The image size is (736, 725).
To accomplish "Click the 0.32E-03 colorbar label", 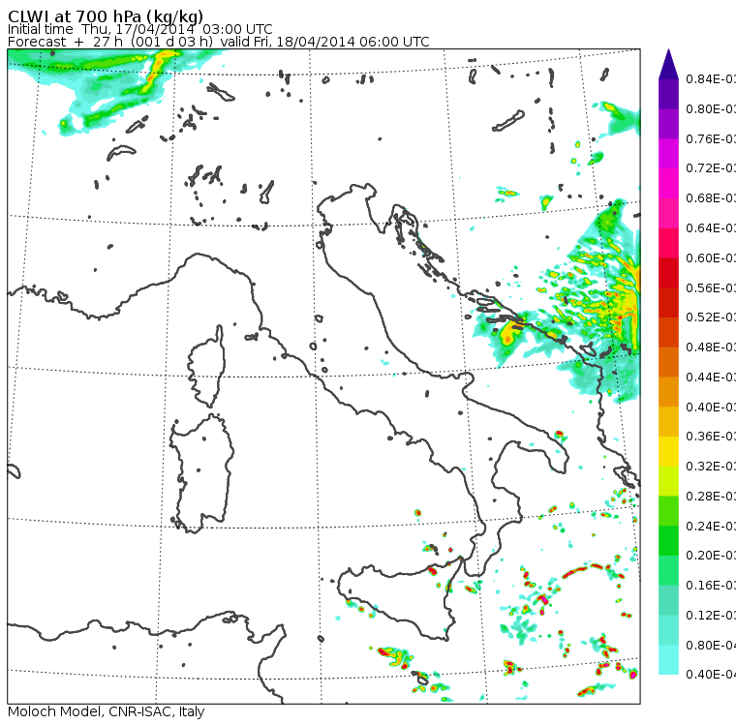I will (x=711, y=466).
